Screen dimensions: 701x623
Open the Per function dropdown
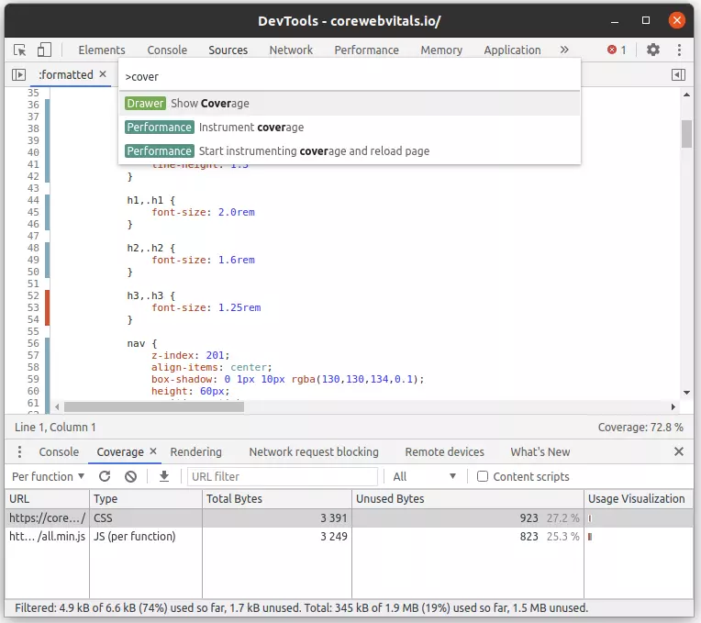tap(48, 476)
